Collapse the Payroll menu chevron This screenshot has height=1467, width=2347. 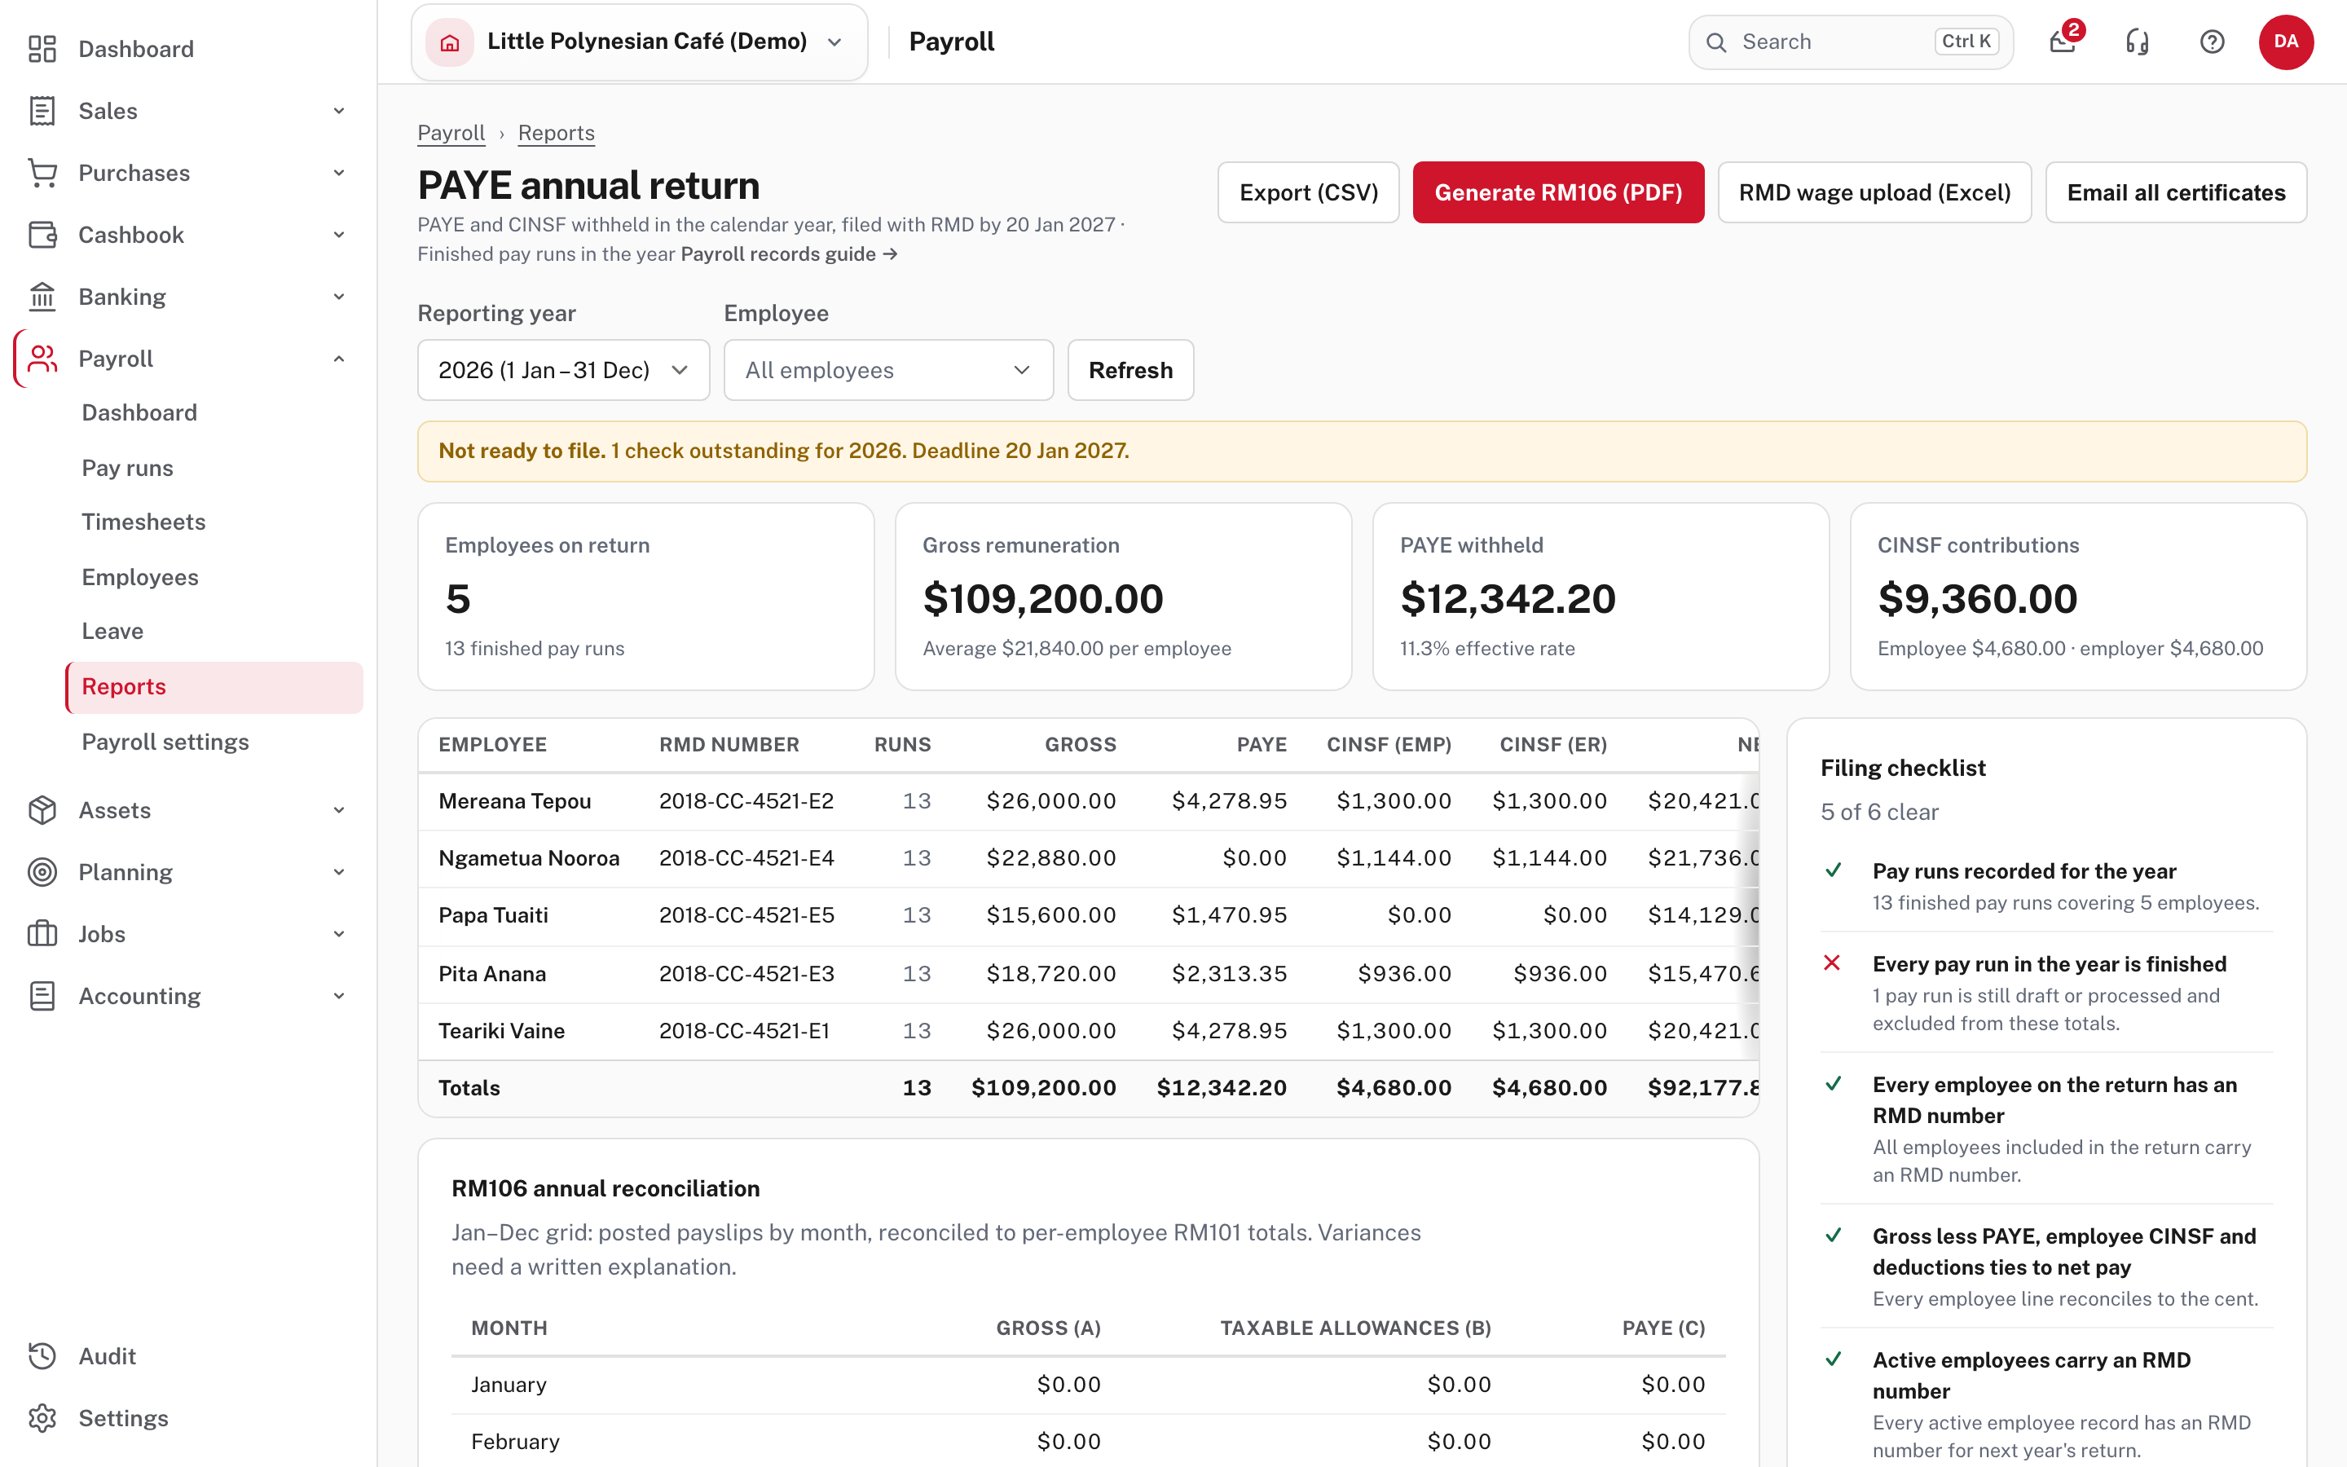point(338,359)
